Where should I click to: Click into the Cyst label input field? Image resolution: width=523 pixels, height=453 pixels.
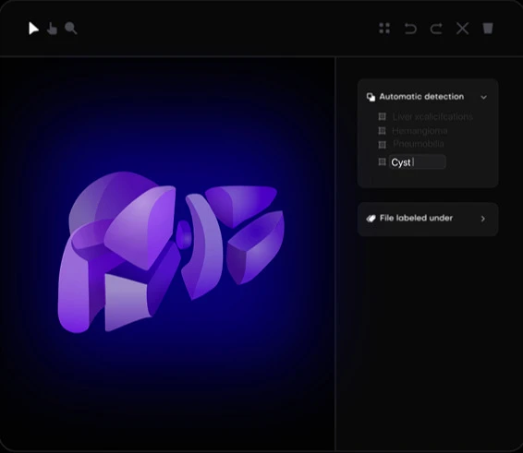pos(418,162)
